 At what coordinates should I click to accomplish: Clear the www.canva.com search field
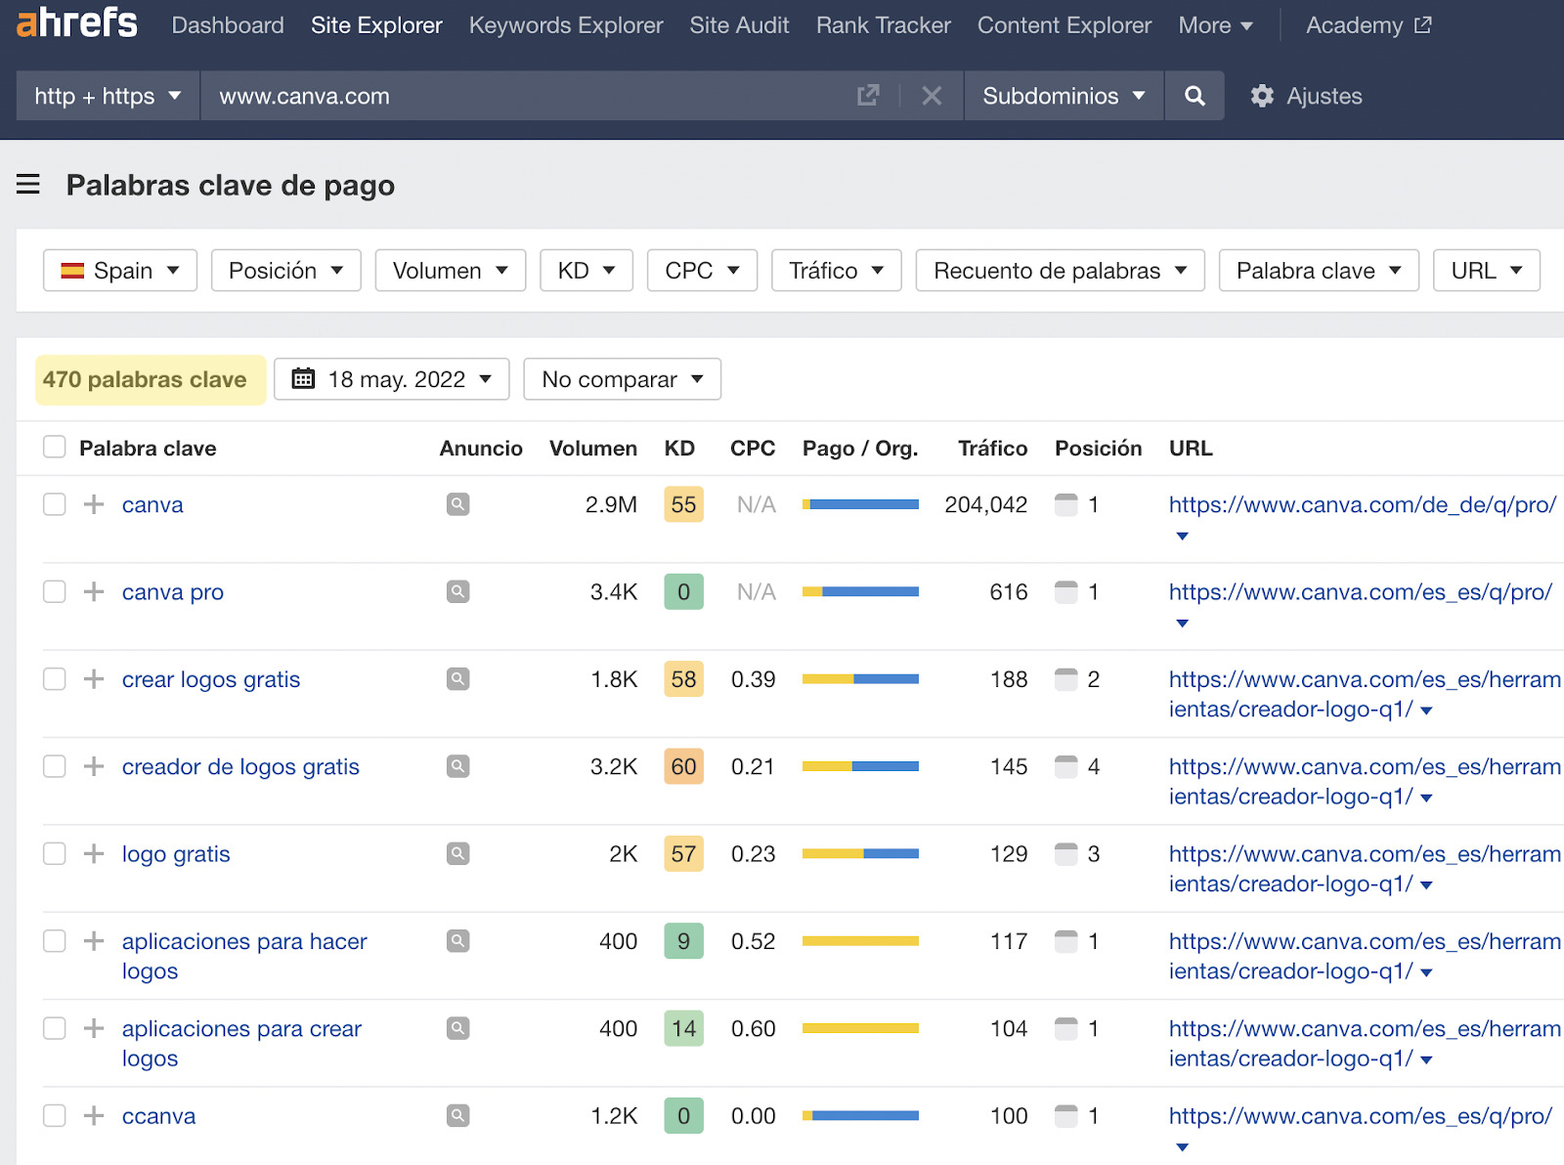(x=933, y=96)
